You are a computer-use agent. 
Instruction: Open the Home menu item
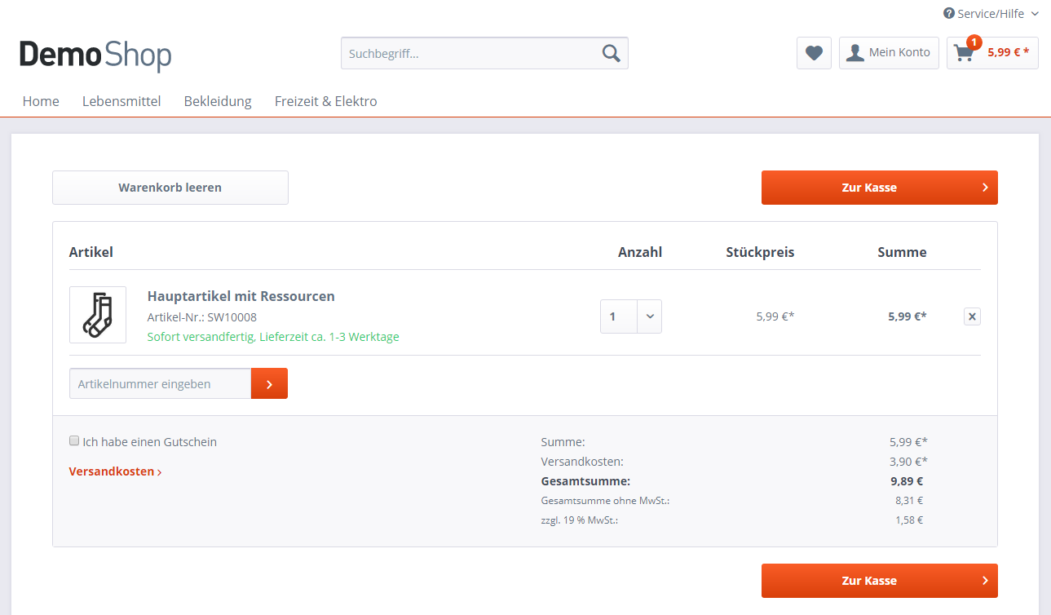[41, 101]
